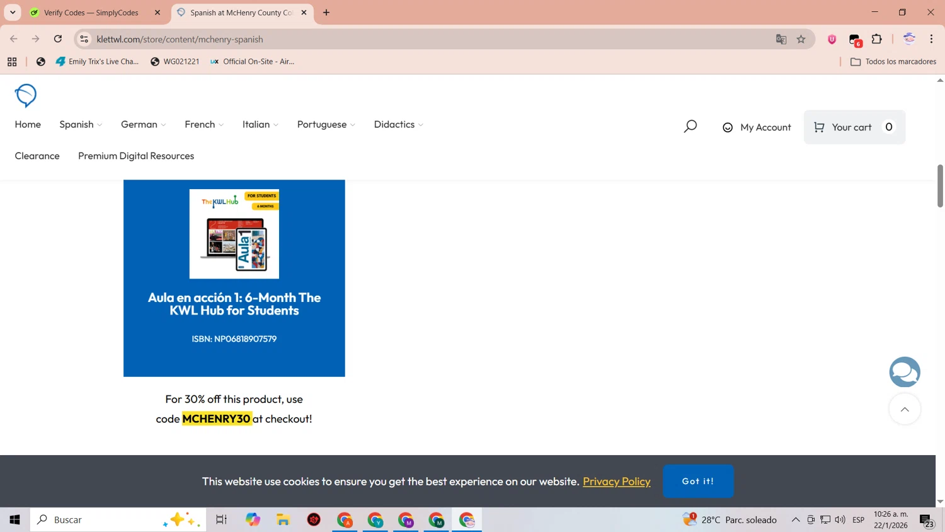This screenshot has width=945, height=532.
Task: Dismiss cookies with Got it!
Action: (x=698, y=481)
